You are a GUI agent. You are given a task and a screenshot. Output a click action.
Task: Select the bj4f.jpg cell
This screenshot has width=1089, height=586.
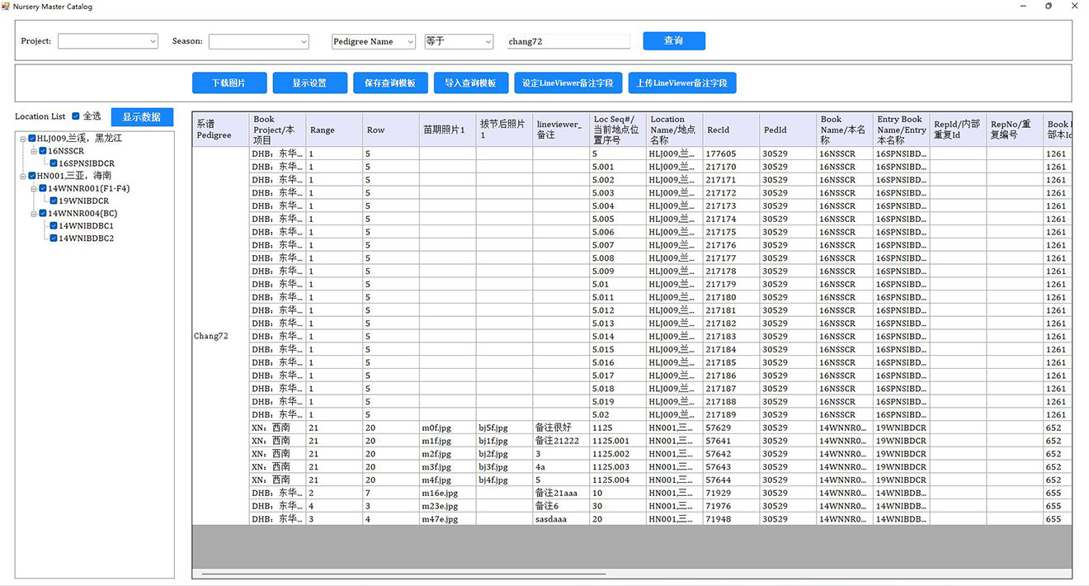coord(504,480)
